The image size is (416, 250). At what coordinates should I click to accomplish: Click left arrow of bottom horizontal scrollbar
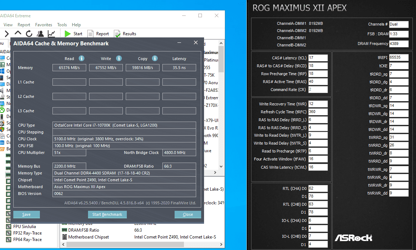point(64,244)
